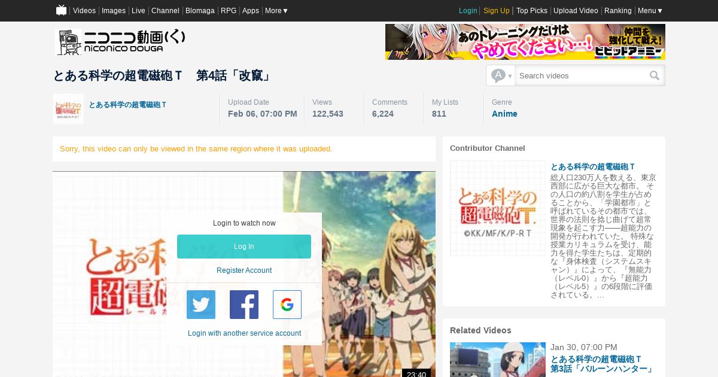Click the Login link in top bar
Screen dimensions: 718x377
[468, 11]
